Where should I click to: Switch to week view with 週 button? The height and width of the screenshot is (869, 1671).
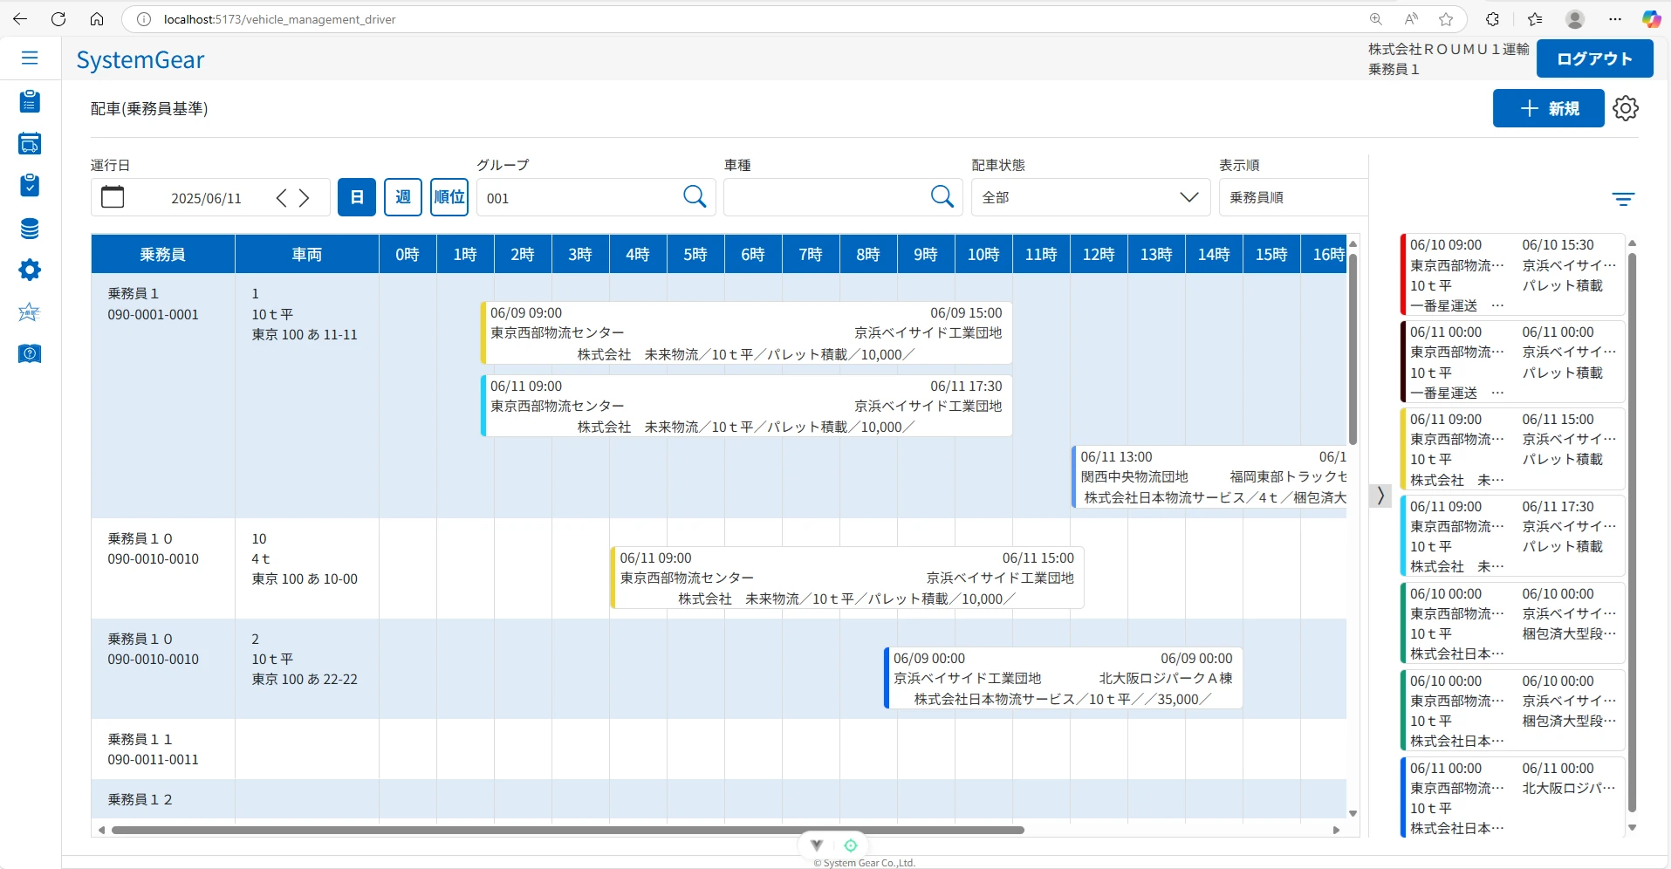click(x=403, y=197)
